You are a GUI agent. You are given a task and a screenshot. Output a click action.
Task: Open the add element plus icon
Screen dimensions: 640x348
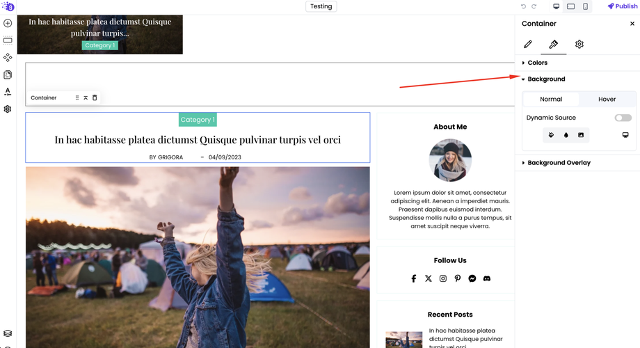[8, 23]
